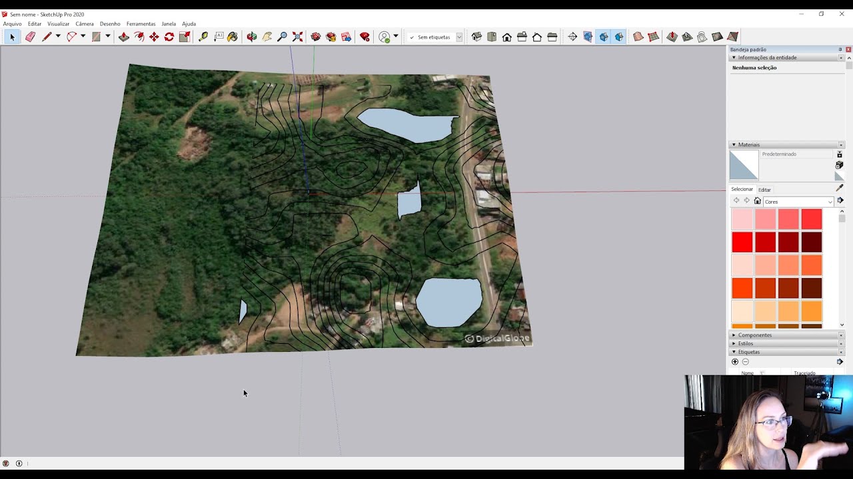This screenshot has height=479, width=853.
Task: Go back in materials library
Action: tap(736, 201)
